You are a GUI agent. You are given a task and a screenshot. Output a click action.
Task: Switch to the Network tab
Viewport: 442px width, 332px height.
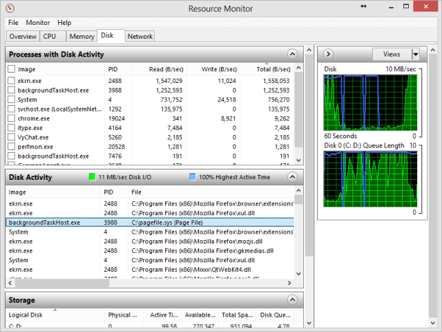point(140,36)
